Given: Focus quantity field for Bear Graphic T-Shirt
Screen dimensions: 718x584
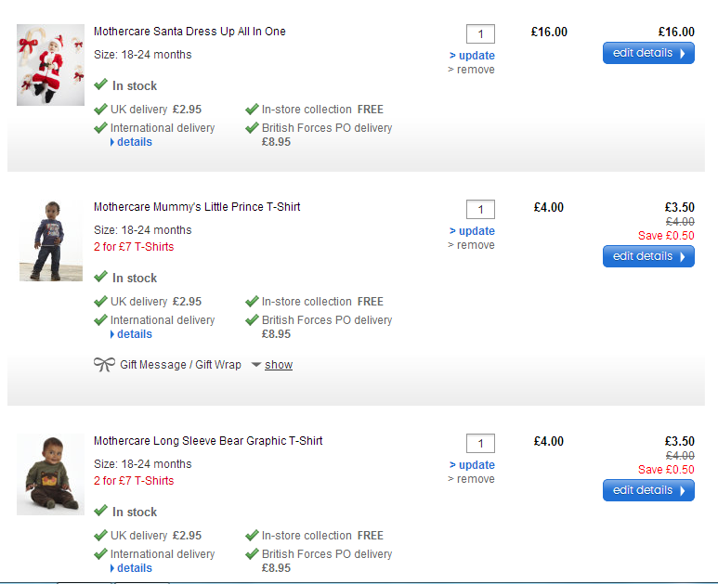Looking at the screenshot, I should click(x=480, y=444).
